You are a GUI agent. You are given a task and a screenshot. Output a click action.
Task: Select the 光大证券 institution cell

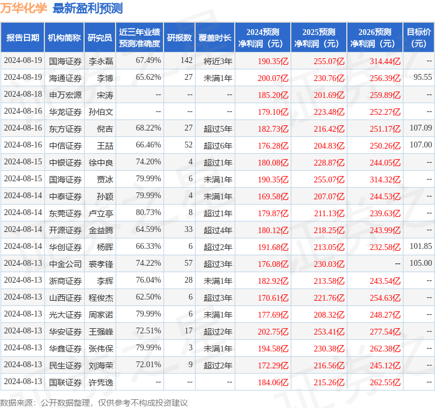65,315
